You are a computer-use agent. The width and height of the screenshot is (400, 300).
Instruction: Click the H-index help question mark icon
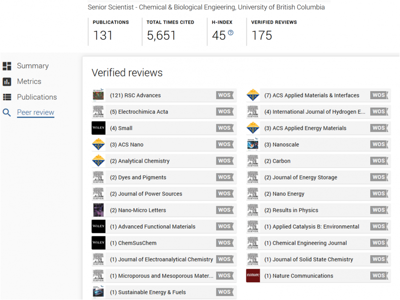(x=231, y=32)
